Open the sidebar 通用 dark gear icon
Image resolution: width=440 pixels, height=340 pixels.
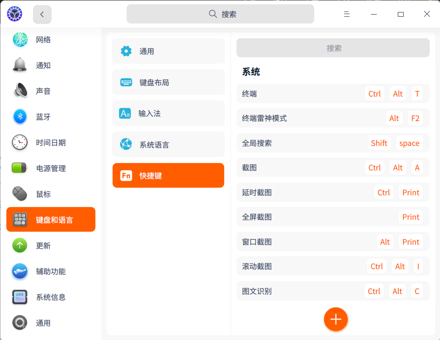click(x=20, y=322)
